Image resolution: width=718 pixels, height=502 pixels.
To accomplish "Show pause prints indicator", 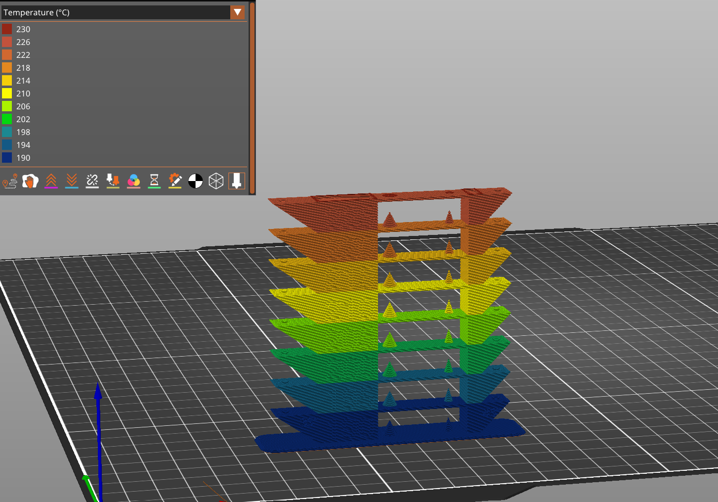I will click(x=154, y=181).
